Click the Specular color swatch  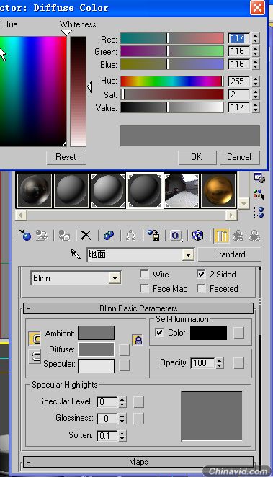[96, 366]
